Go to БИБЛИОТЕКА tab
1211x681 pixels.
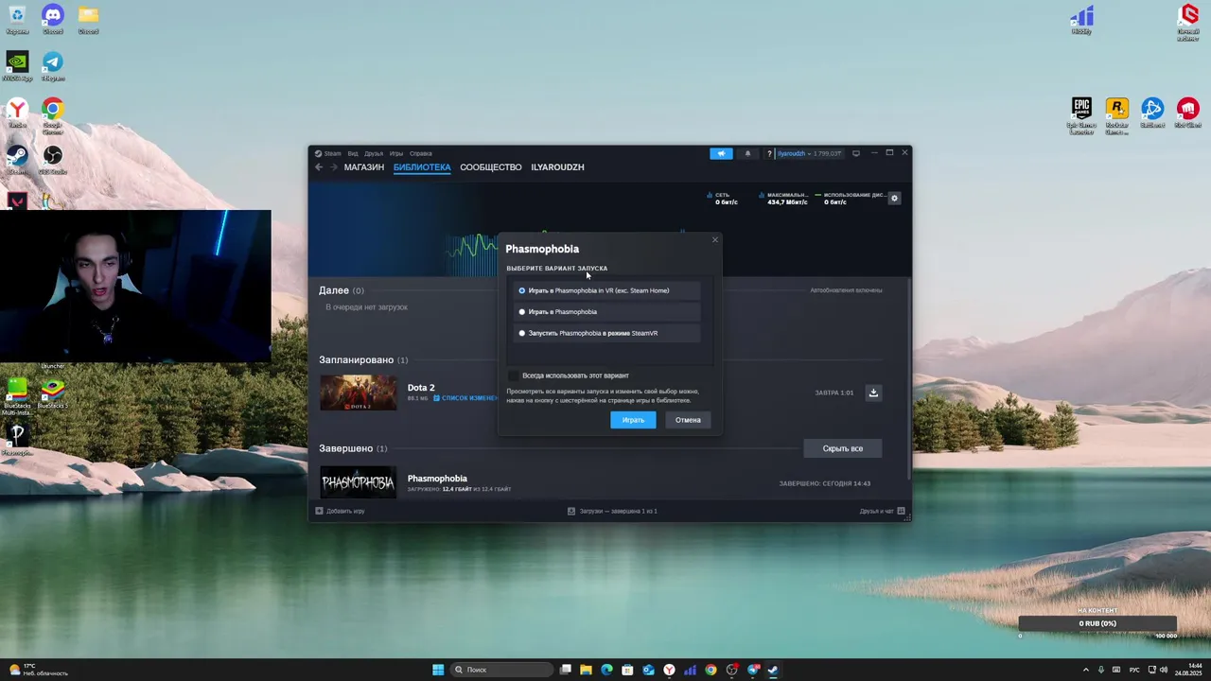[x=422, y=167]
